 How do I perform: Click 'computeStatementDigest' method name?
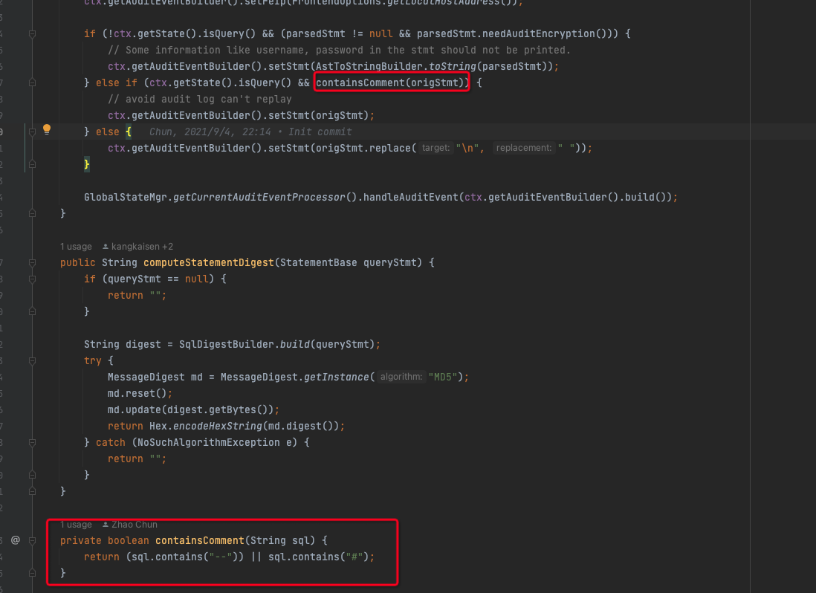click(x=209, y=263)
